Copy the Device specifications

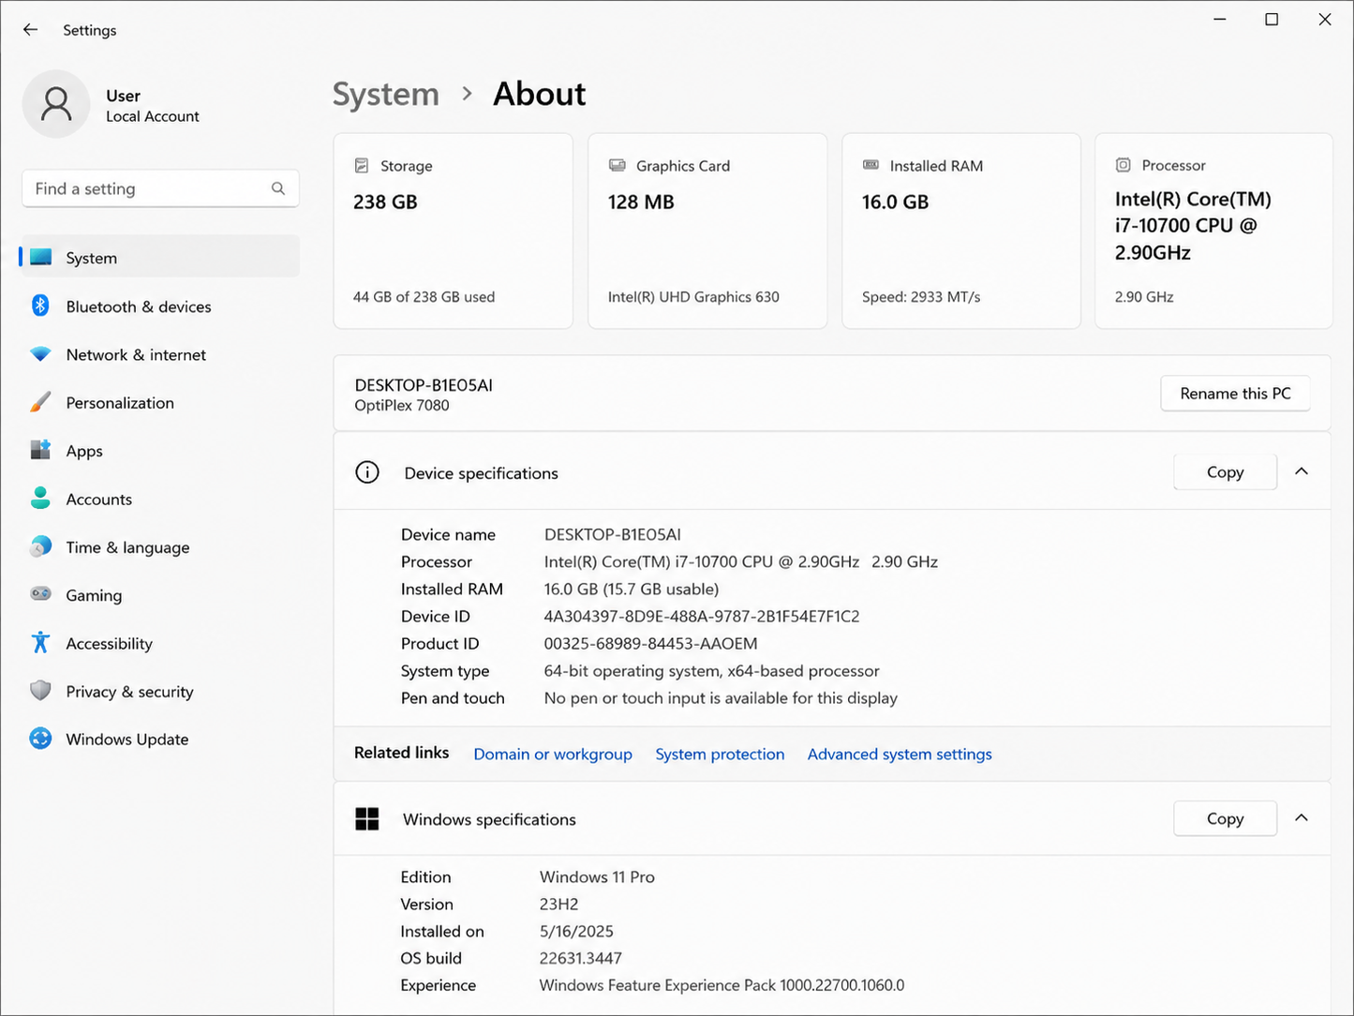coord(1225,472)
